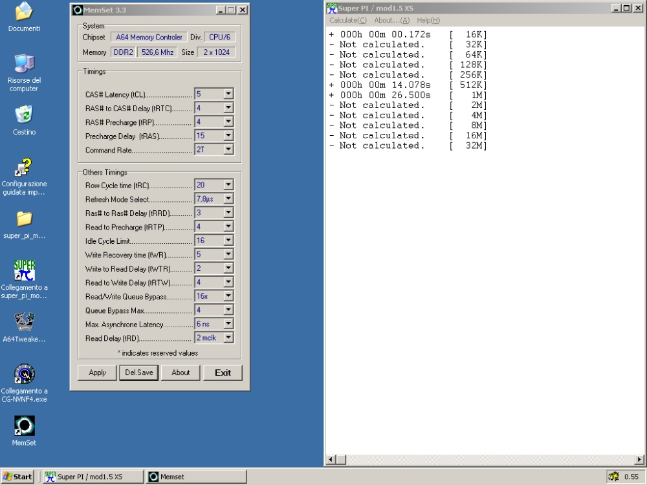Viewport: 647px width, 485px height.
Task: Close the MemSet 3.3 window
Action: 243,10
